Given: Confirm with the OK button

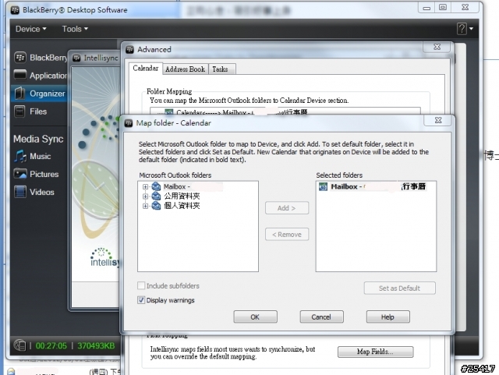Looking at the screenshot, I should click(255, 317).
